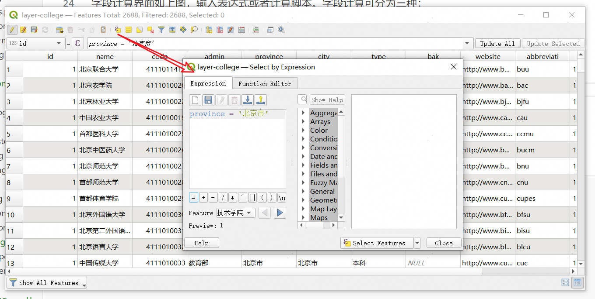
Task: Switch to Function Editor tab
Action: [x=265, y=83]
